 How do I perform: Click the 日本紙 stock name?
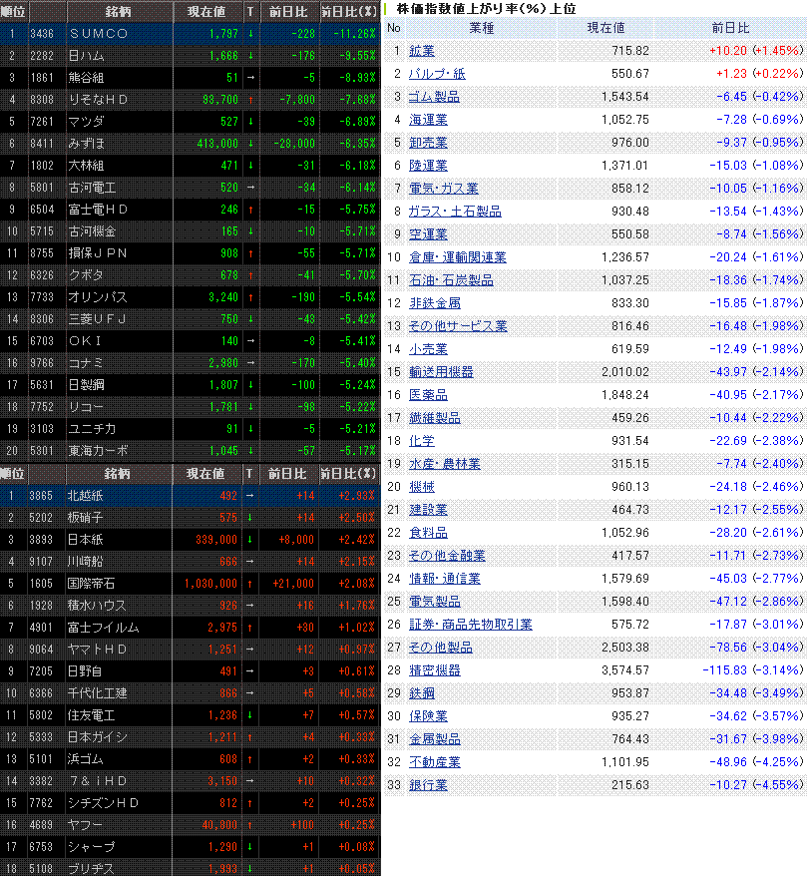tap(85, 540)
